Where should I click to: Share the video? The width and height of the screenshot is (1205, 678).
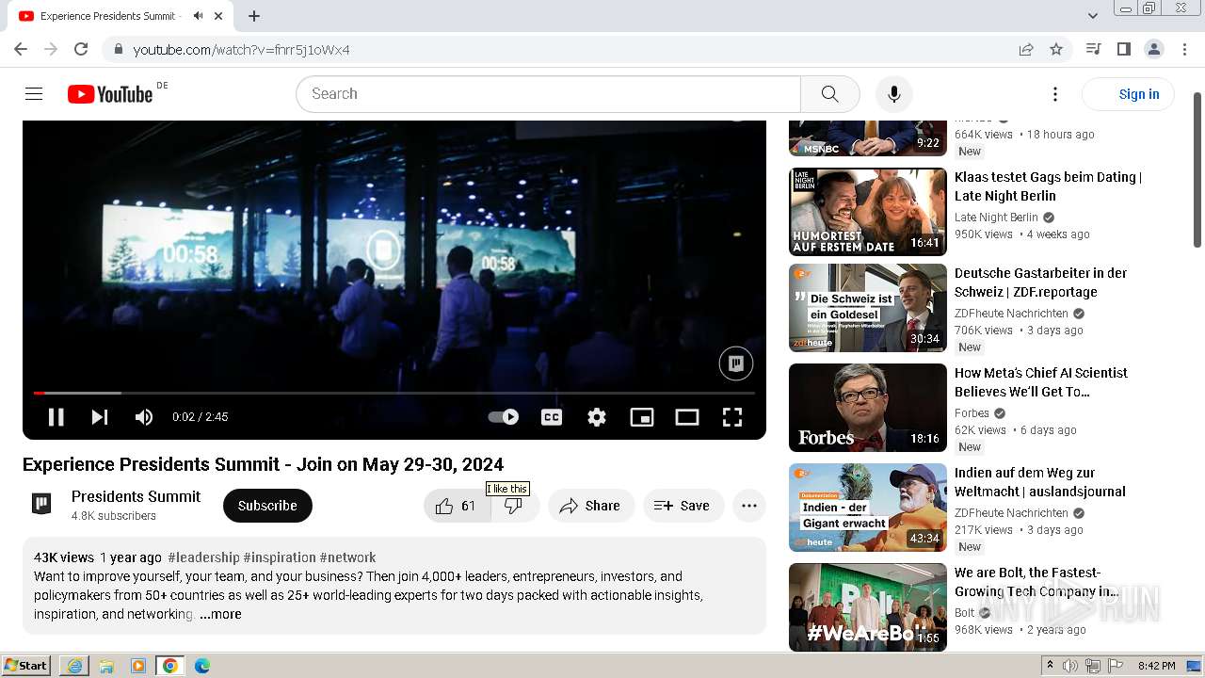click(590, 506)
